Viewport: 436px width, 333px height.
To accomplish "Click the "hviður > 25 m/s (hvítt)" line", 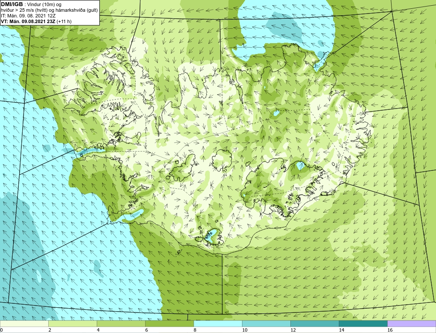I will coord(24,10).
